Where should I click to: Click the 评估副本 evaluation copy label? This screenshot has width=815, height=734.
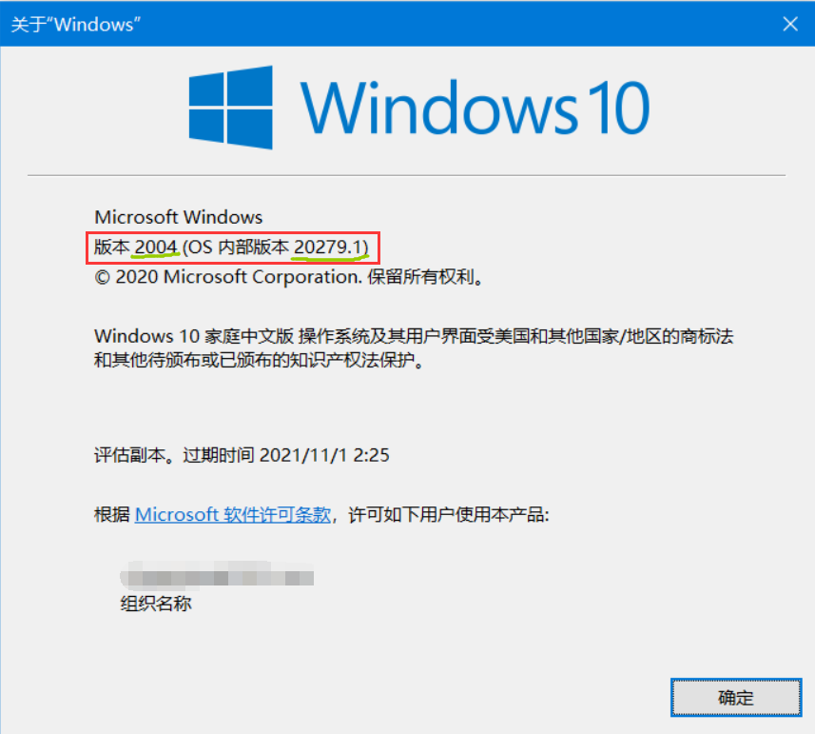pyautogui.click(x=129, y=455)
